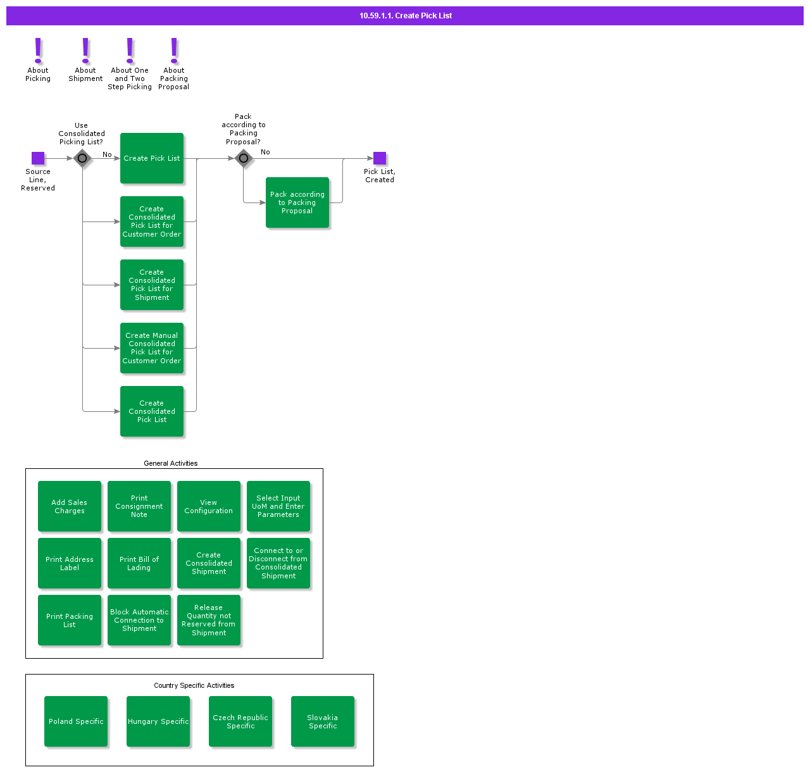Click the Use Consolidated Picking List gateway diamond
Viewport: 810px width, 772px height.
click(82, 158)
